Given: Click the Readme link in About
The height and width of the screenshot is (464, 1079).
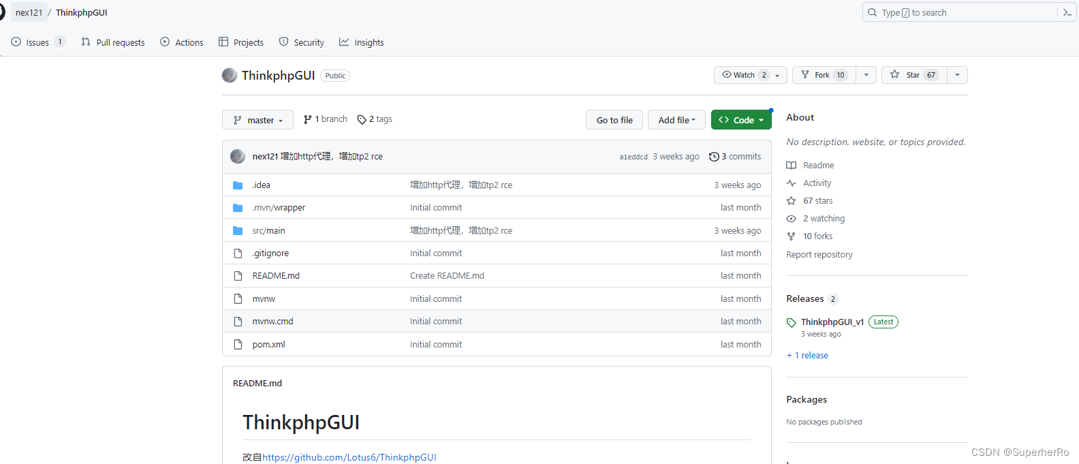Looking at the screenshot, I should 811,166.
